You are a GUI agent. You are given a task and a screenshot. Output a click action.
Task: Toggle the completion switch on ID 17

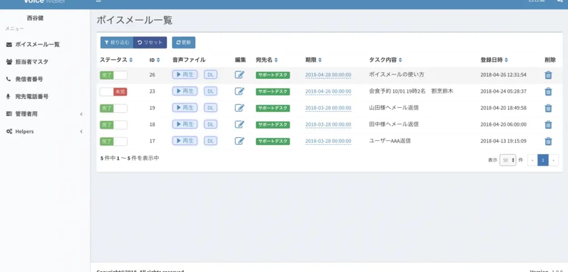click(113, 141)
